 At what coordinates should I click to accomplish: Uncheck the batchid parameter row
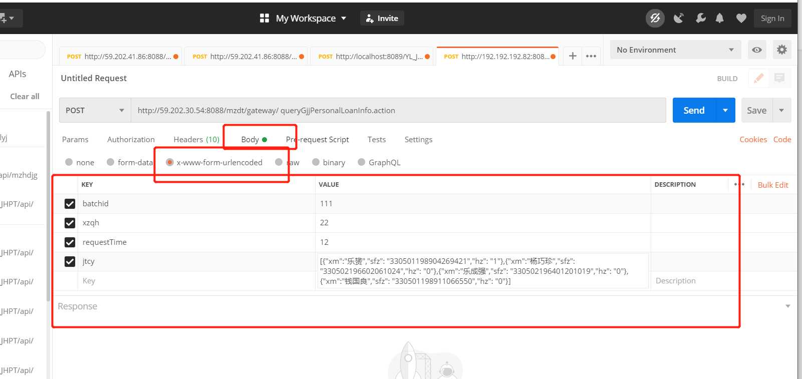70,204
